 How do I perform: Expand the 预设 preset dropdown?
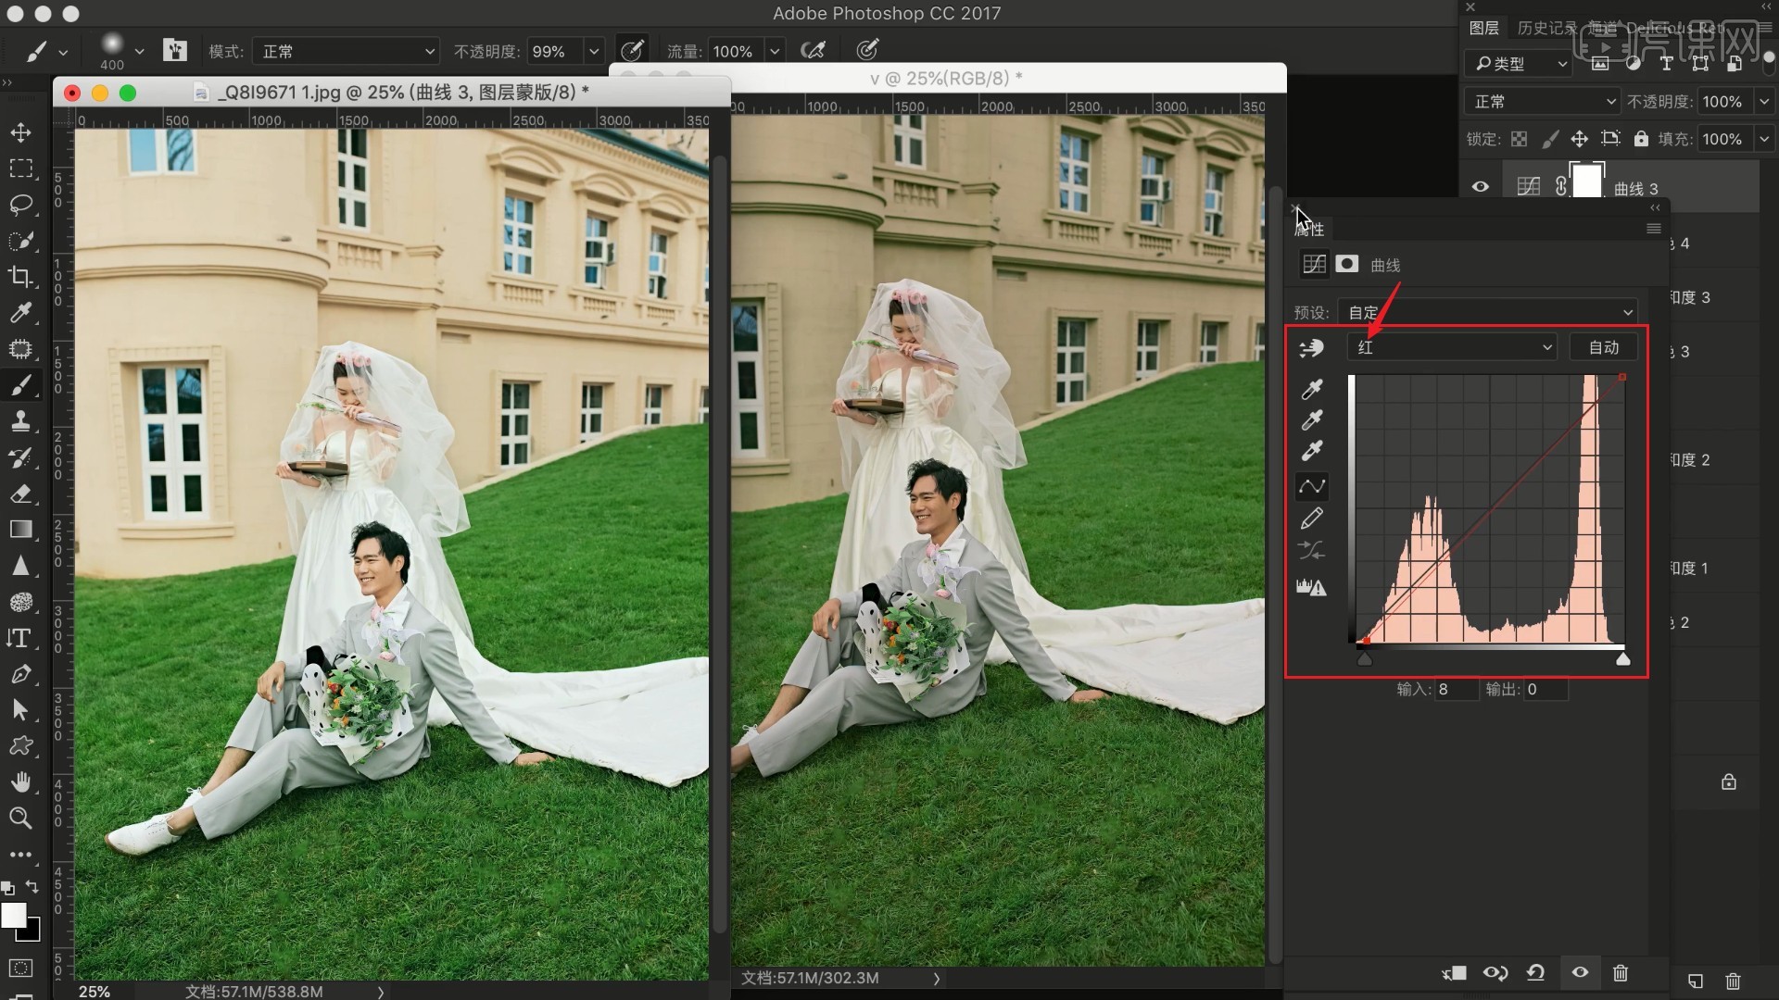(1489, 313)
